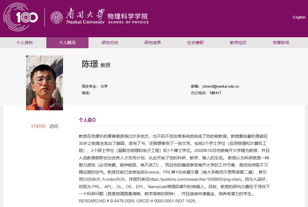Click the name heading 陈璟

(x=90, y=64)
